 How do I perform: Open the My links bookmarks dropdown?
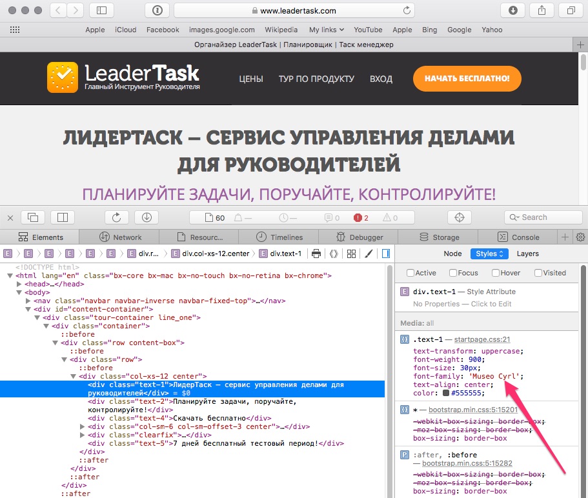326,30
